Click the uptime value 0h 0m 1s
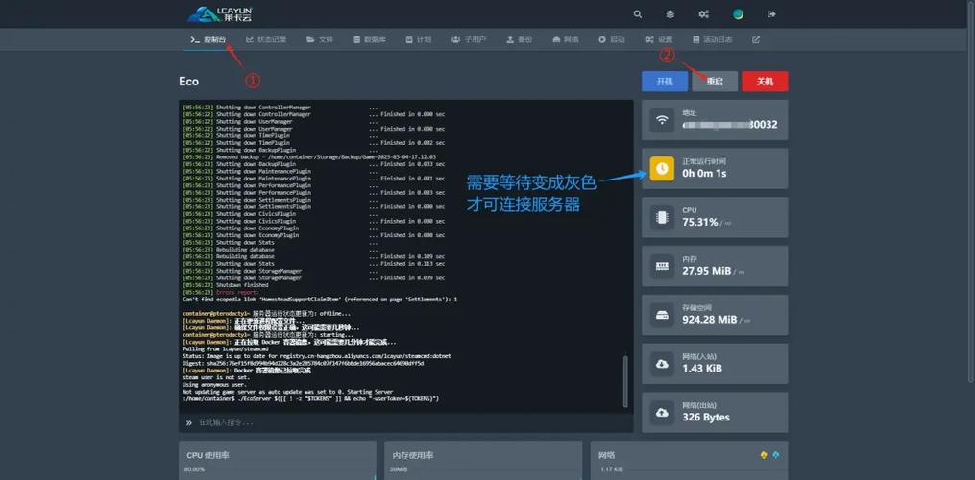This screenshot has width=975, height=480. pos(704,174)
